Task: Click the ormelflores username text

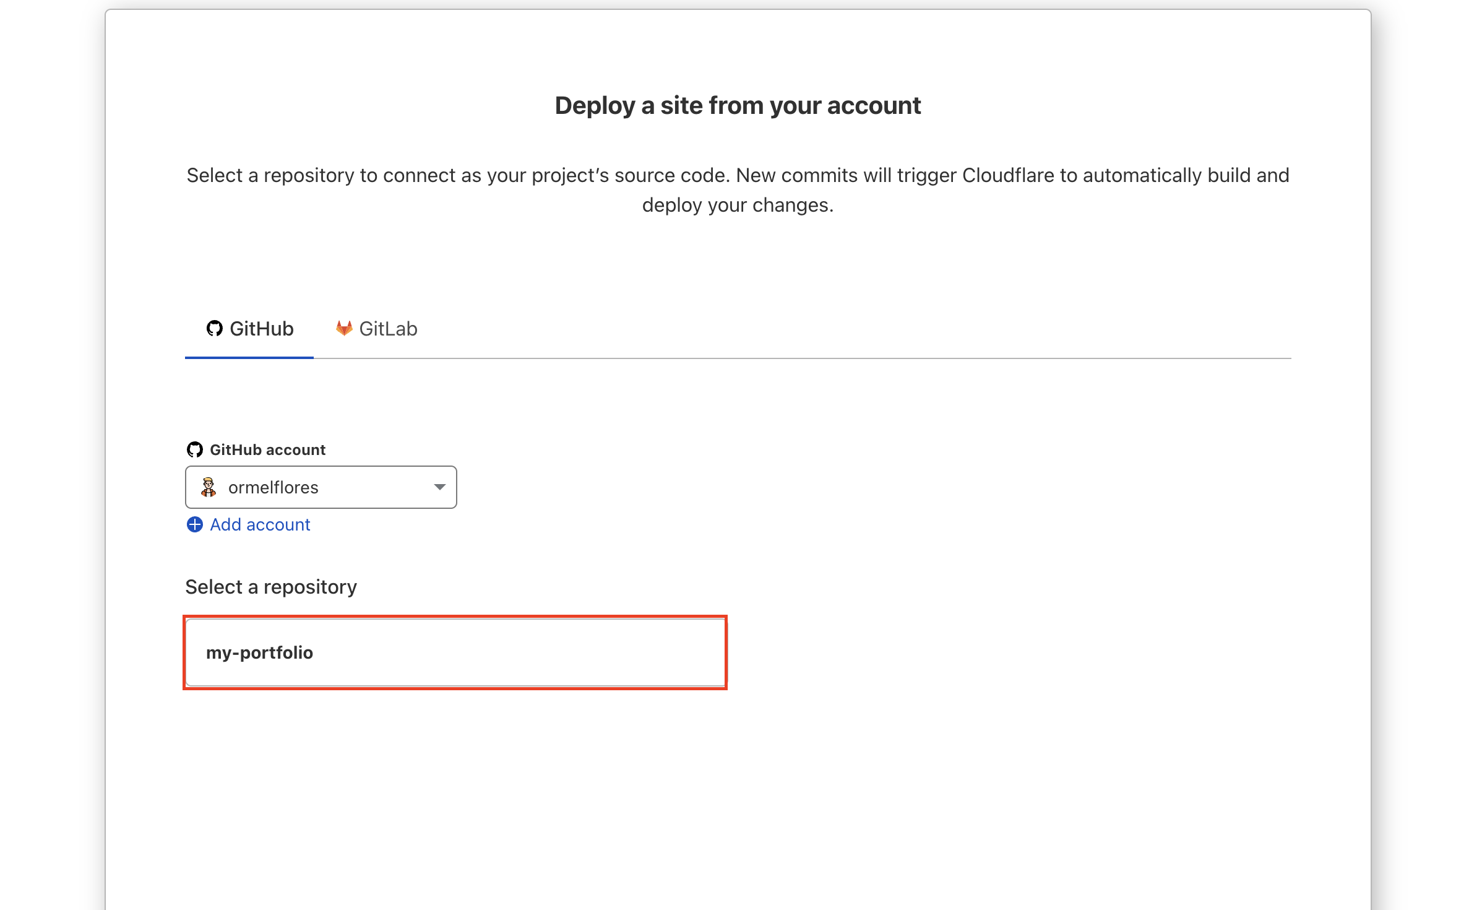Action: [x=273, y=487]
